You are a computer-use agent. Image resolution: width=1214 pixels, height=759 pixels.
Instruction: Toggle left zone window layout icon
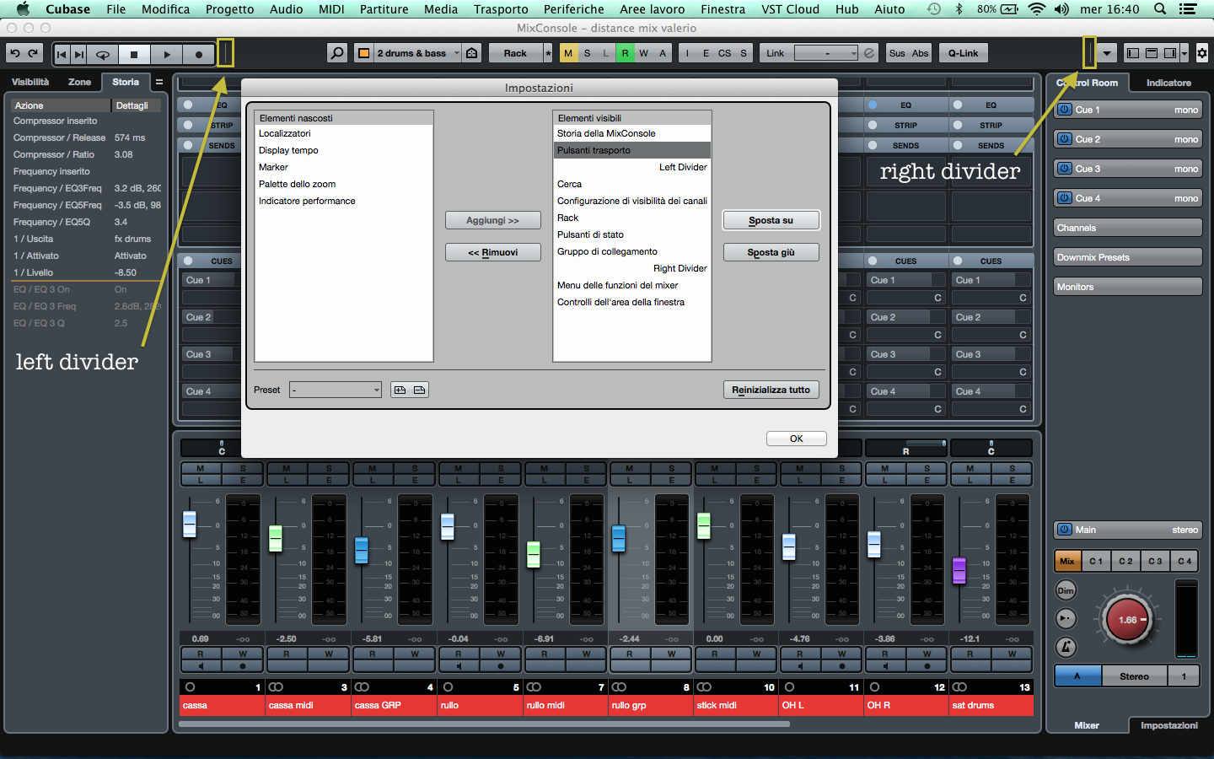coord(1133,53)
